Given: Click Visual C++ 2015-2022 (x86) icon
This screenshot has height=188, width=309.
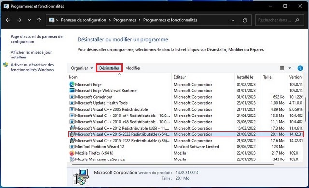Looking at the screenshot, I should click(x=72, y=141).
